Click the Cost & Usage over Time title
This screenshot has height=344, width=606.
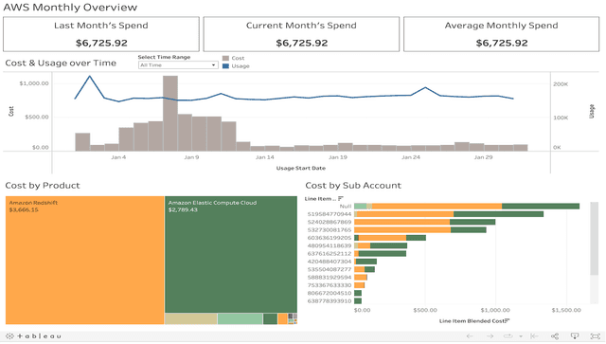(x=61, y=63)
